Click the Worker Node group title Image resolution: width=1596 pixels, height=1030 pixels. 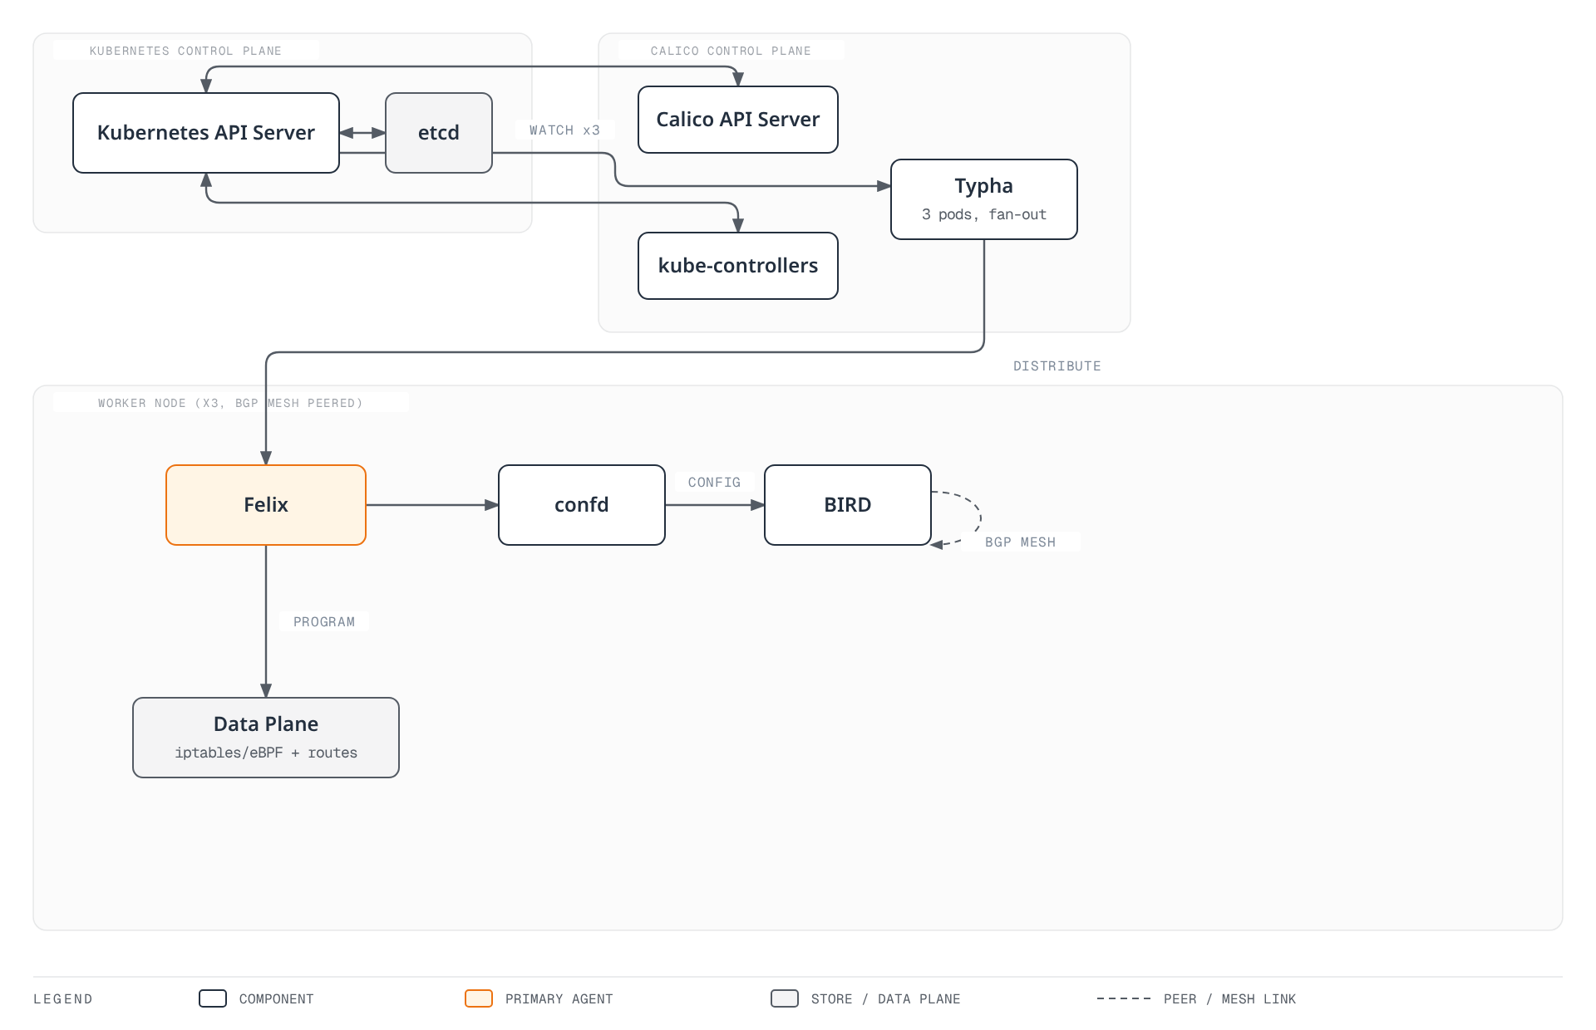pos(230,403)
